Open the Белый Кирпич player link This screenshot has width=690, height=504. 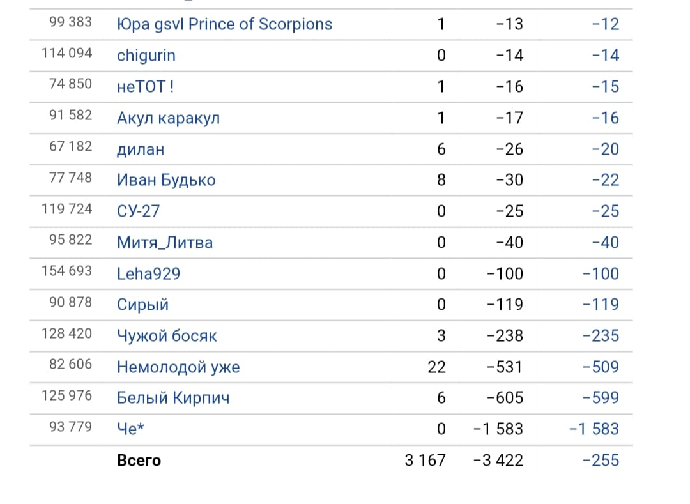pyautogui.click(x=173, y=398)
